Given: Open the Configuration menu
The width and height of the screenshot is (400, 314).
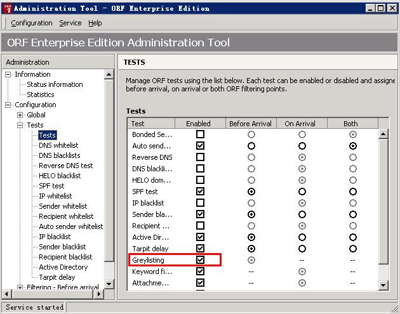Looking at the screenshot, I should [32, 23].
